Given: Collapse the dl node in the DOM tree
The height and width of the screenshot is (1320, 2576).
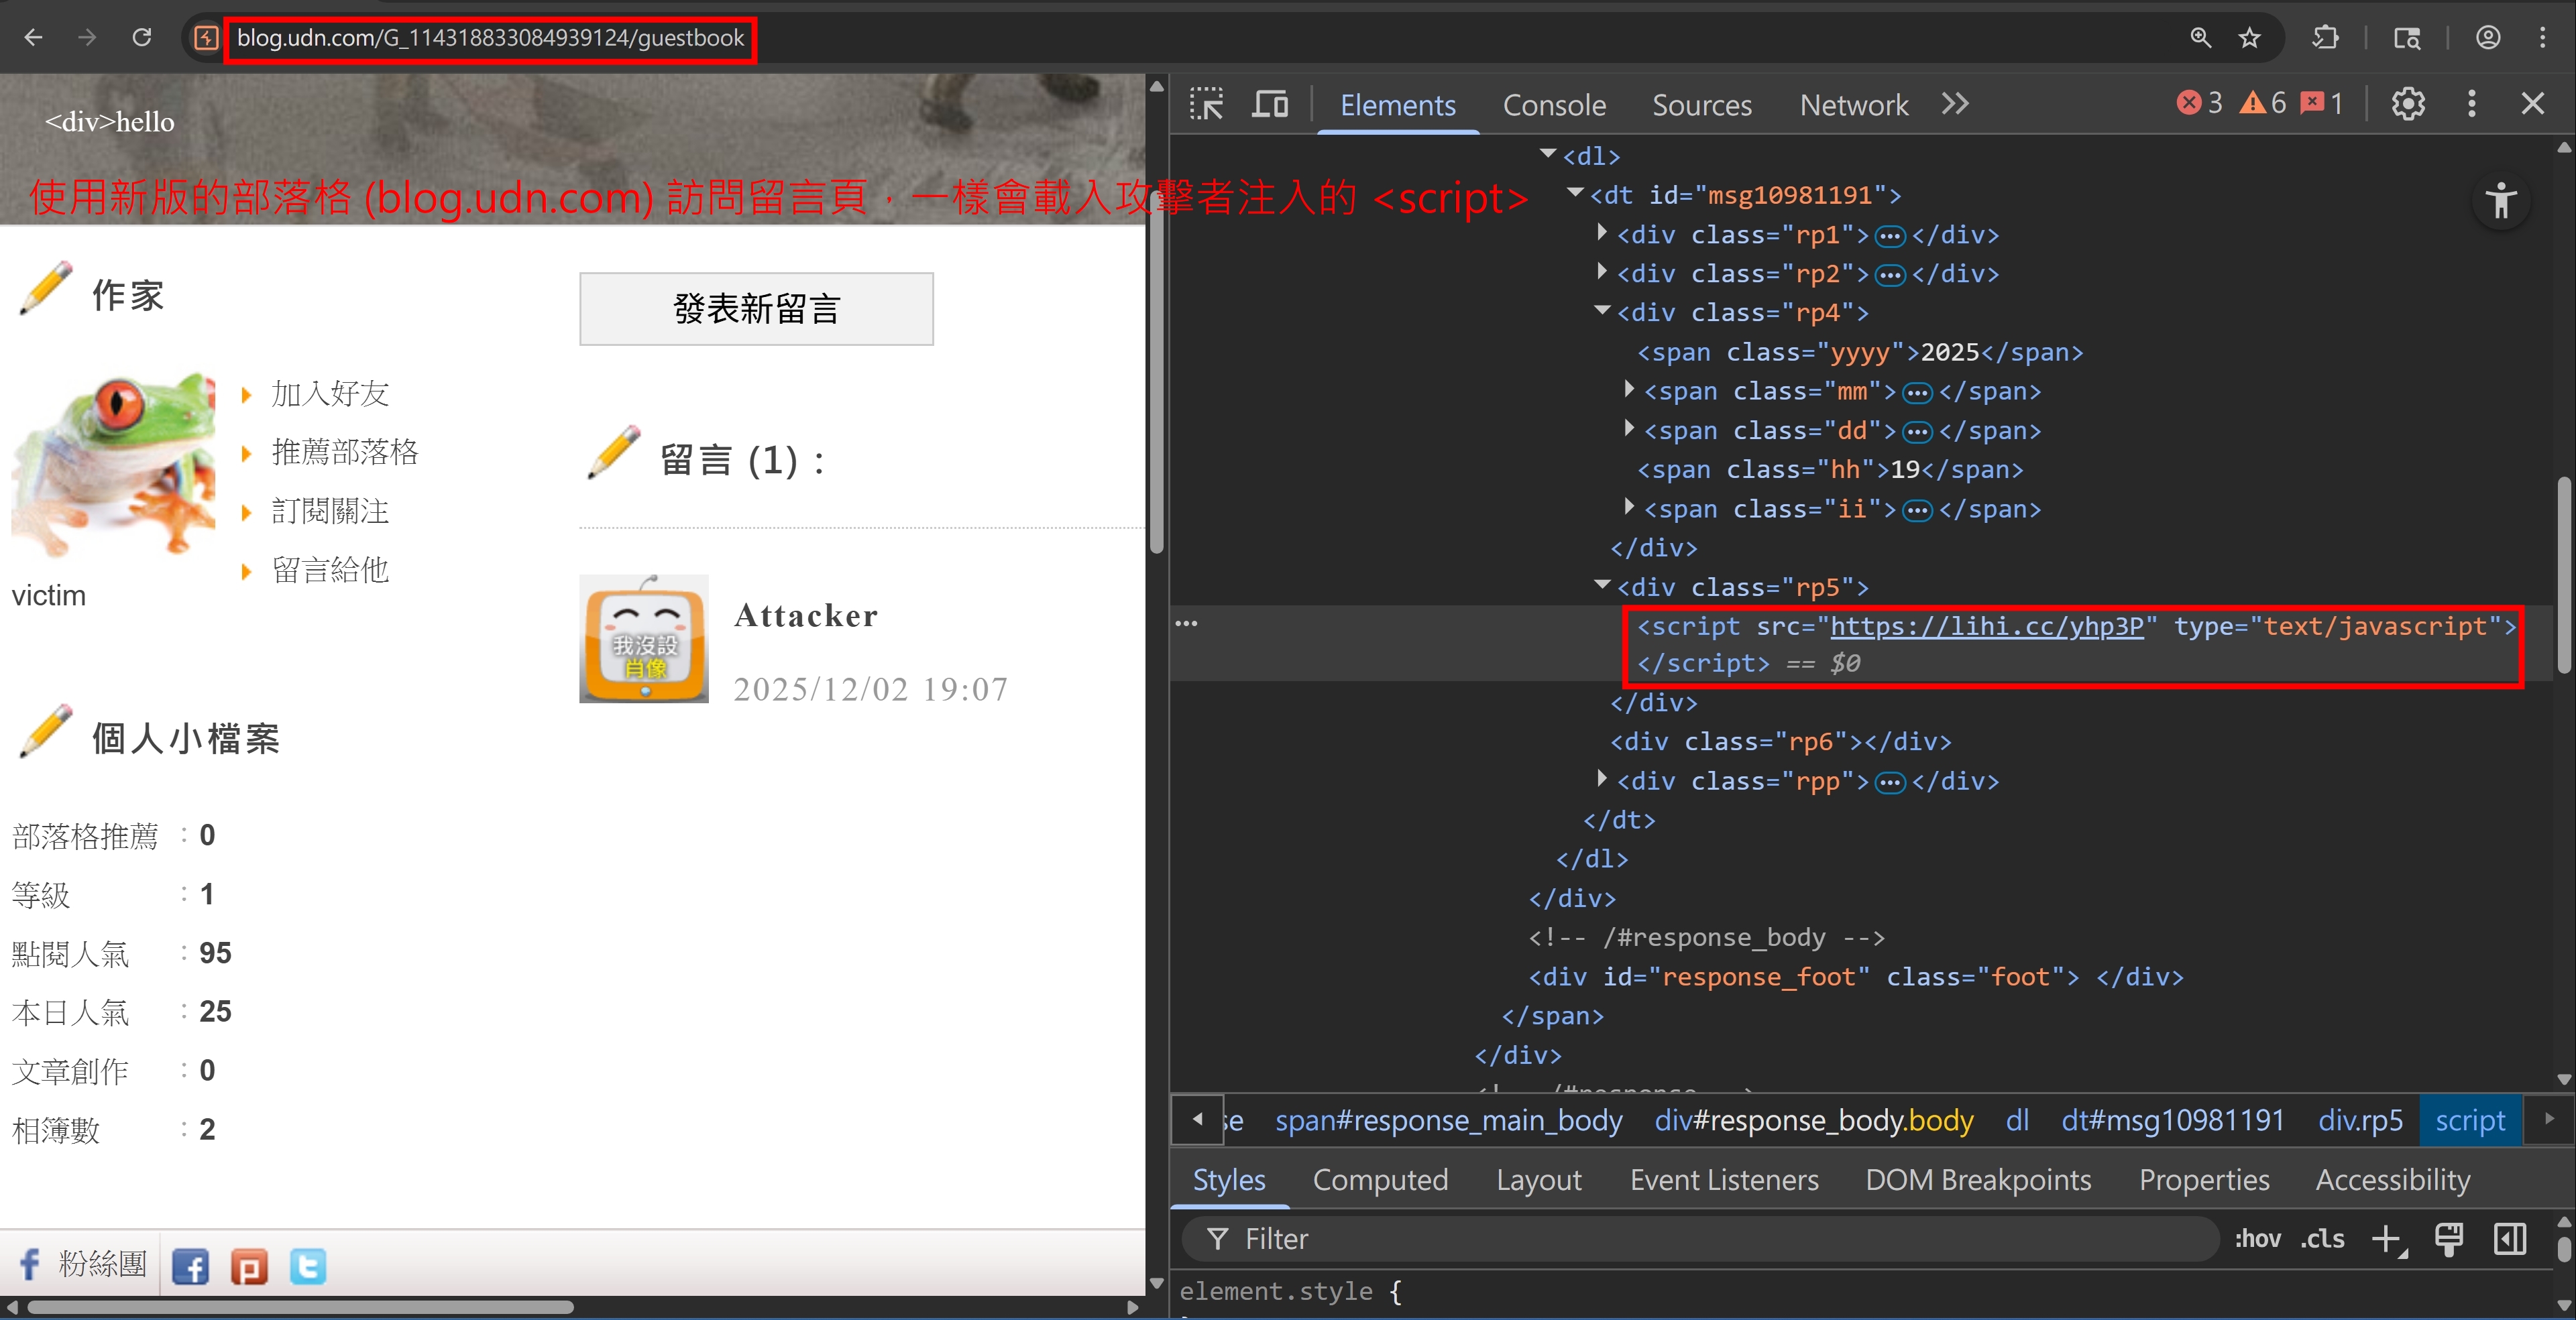Looking at the screenshot, I should point(1548,153).
